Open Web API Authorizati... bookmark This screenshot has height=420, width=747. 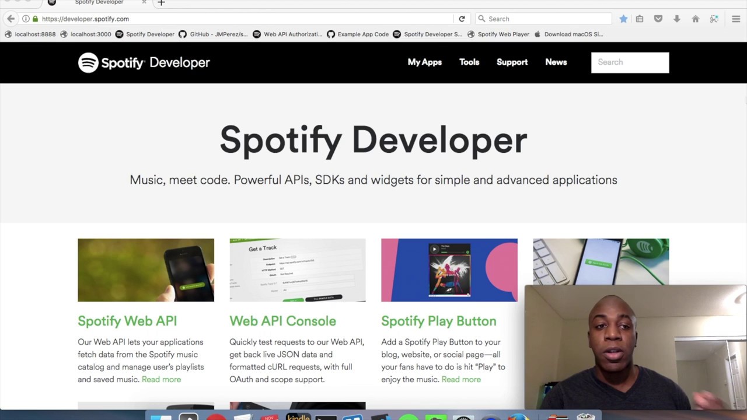pyautogui.click(x=287, y=34)
